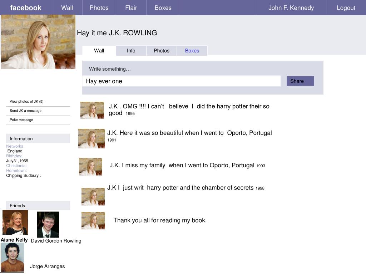Open Wall in the top navigation bar
This screenshot has height=274, width=366.
coord(67,8)
